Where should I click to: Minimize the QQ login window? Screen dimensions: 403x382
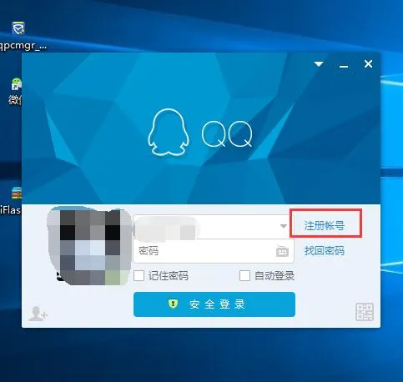344,67
